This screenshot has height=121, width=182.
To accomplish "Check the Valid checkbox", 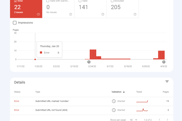I will [80, 1].
